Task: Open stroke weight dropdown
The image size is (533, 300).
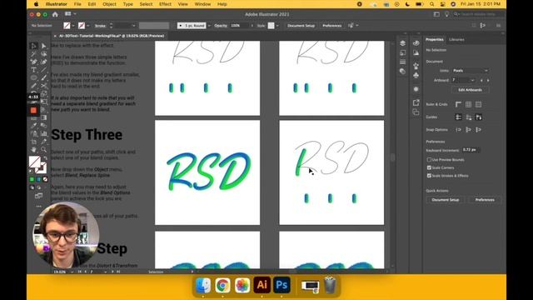Action: (x=133, y=26)
